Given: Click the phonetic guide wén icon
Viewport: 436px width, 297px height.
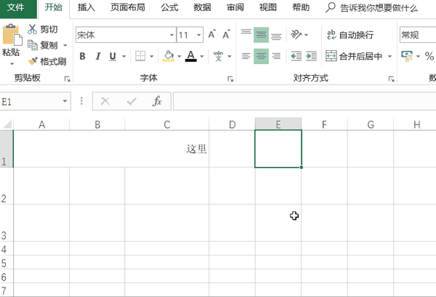Looking at the screenshot, I should pos(218,56).
